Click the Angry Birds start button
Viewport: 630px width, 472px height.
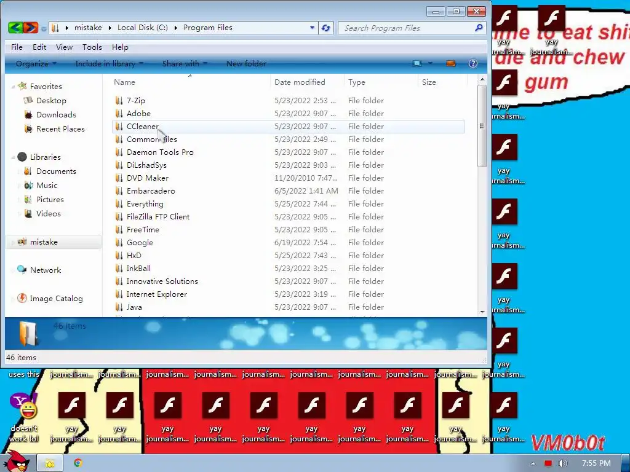17,461
